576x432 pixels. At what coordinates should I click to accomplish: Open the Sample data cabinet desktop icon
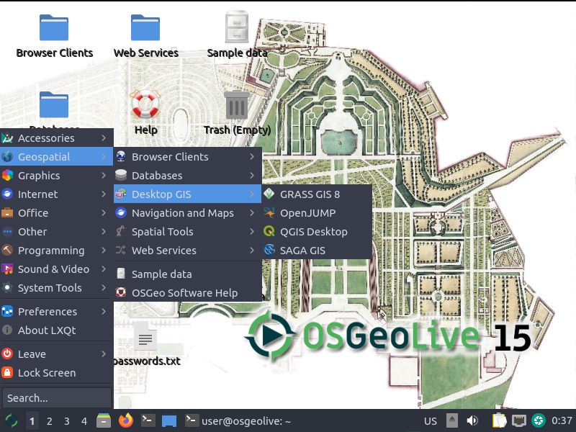(237, 29)
